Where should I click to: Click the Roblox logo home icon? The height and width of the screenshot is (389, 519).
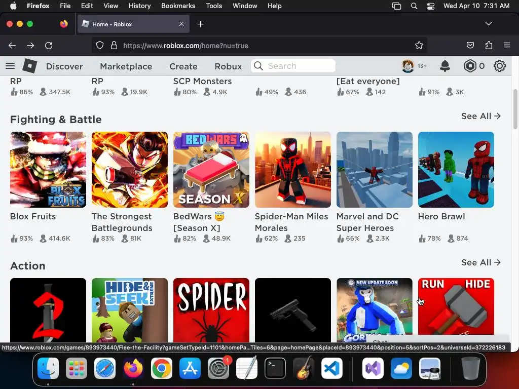pos(30,66)
